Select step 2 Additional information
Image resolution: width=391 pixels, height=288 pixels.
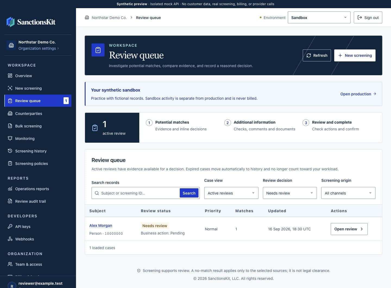pyautogui.click(x=260, y=126)
